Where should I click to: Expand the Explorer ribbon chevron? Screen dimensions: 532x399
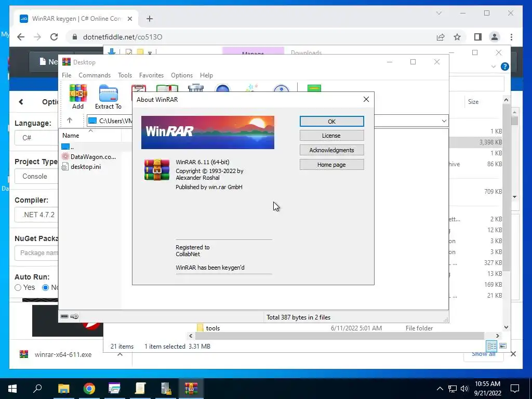(494, 66)
